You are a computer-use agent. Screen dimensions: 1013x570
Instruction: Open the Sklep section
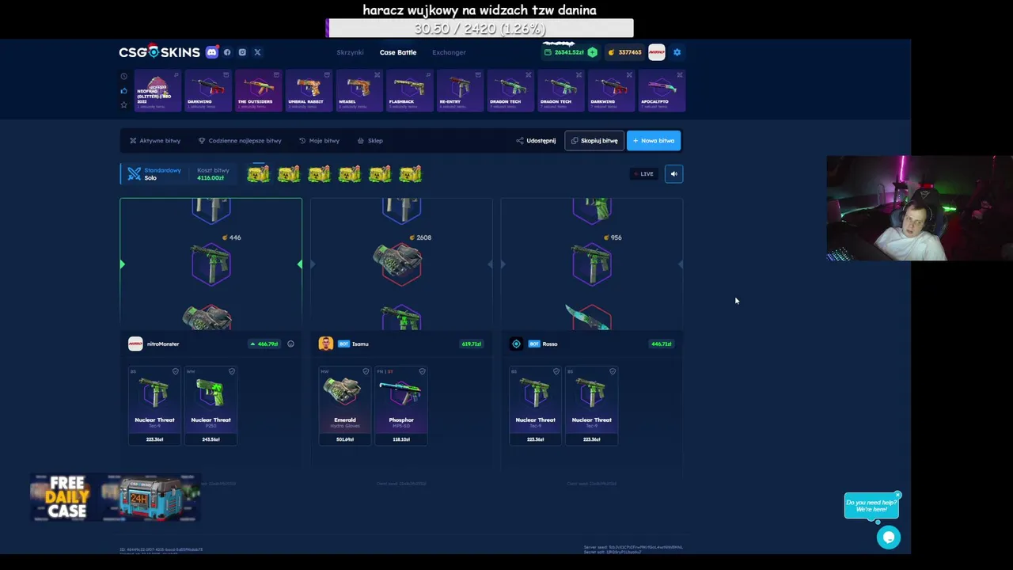pos(370,141)
